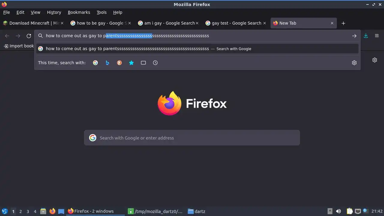Open the Bookmarks menu
This screenshot has width=384, height=216.
coord(79,12)
